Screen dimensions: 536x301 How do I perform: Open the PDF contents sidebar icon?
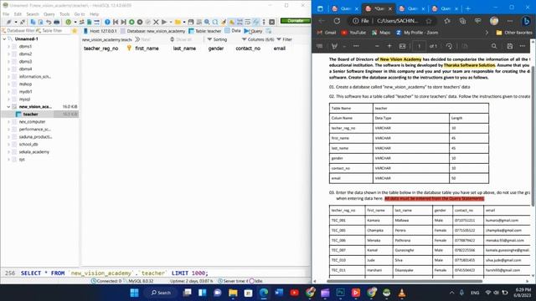coord(320,46)
